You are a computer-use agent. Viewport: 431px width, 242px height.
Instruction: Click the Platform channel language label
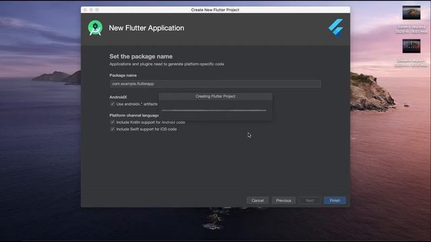pos(134,115)
